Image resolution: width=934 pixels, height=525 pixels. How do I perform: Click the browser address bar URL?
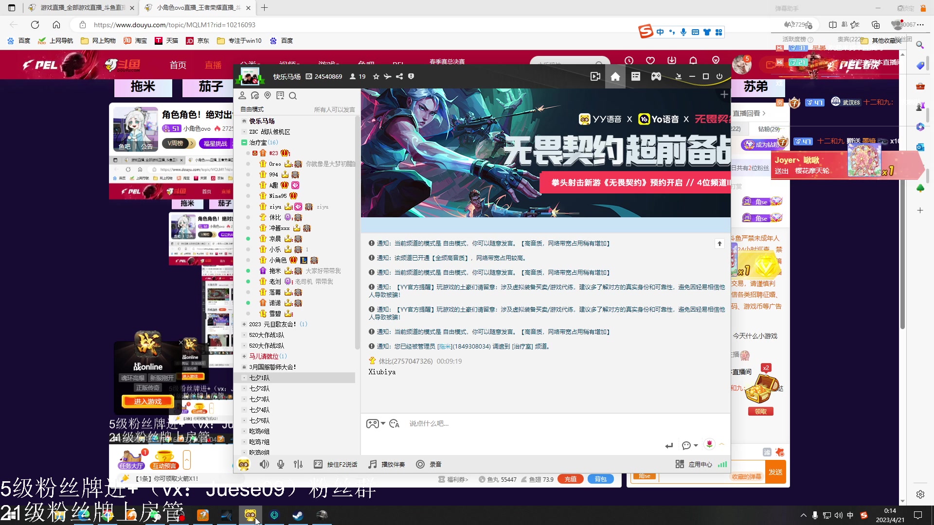174,25
